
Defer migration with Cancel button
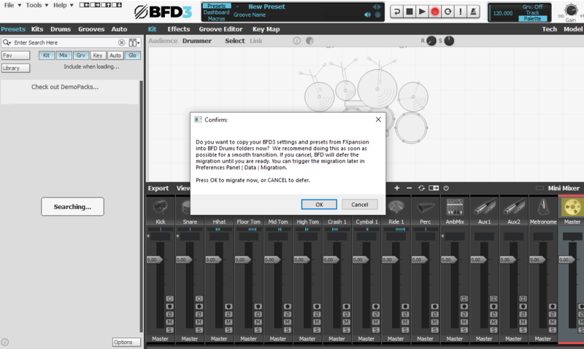[x=360, y=205]
